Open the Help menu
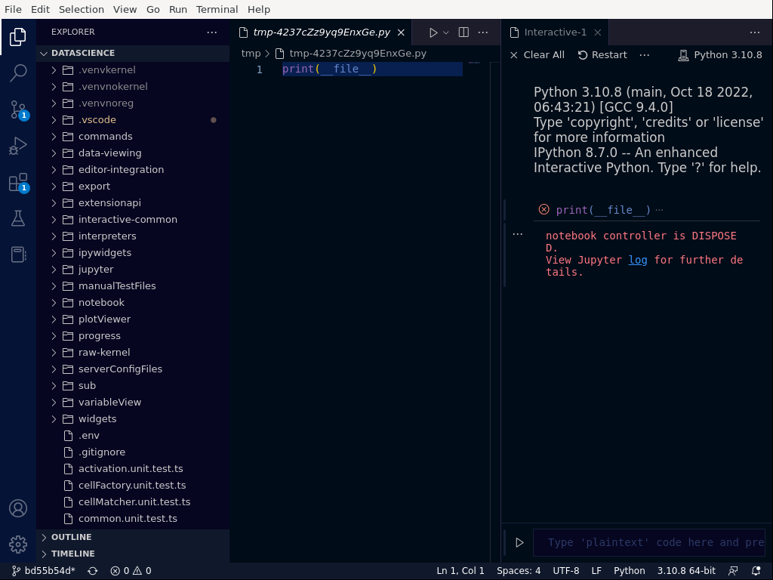Image resolution: width=773 pixels, height=580 pixels. (259, 9)
